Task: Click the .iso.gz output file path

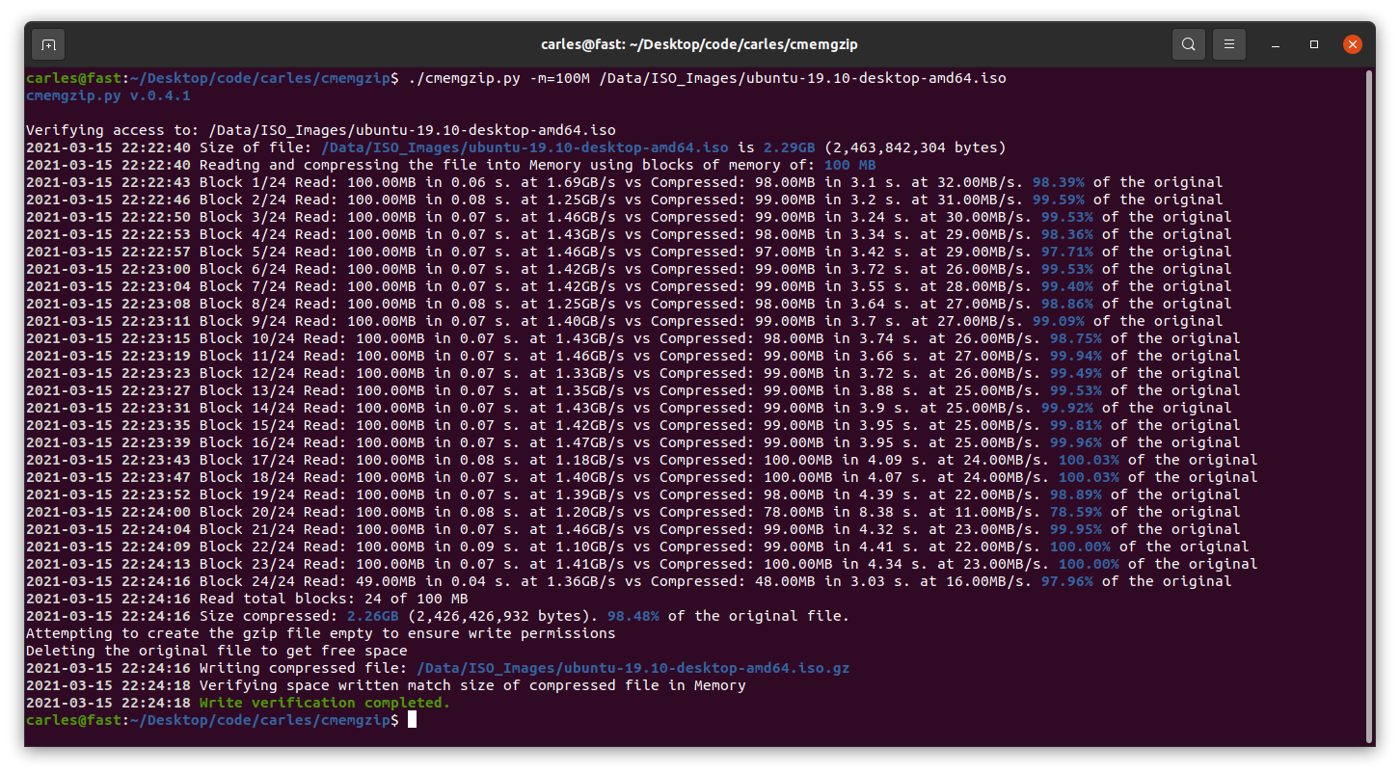Action: (633, 668)
